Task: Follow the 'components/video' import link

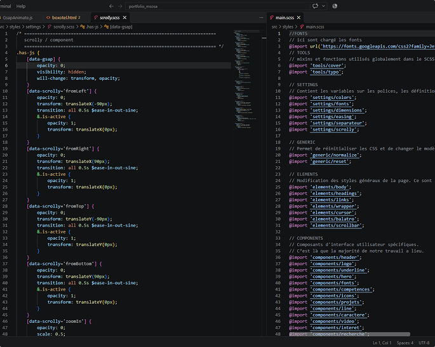Action: (333, 321)
